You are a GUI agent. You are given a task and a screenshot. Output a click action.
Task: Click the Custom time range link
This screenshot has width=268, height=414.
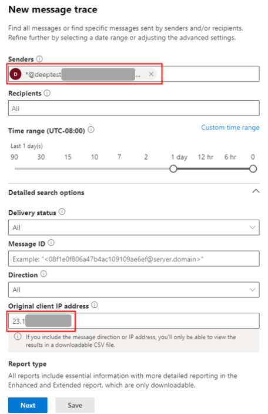click(230, 128)
